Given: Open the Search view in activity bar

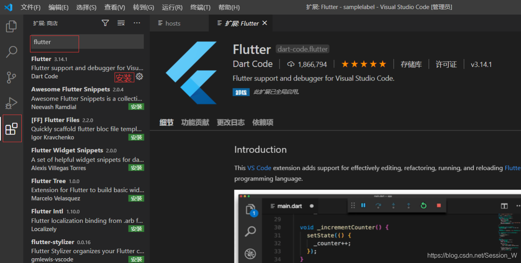Looking at the screenshot, I should coord(11,52).
